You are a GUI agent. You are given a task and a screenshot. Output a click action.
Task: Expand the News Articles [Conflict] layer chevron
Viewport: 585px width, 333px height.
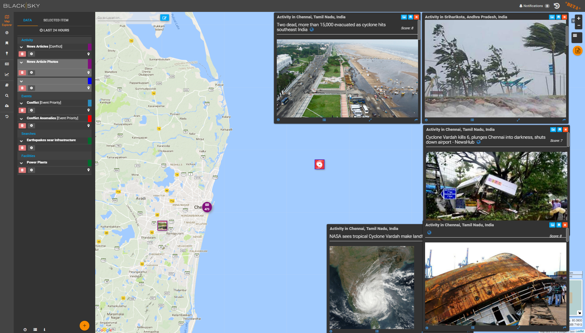click(x=21, y=47)
